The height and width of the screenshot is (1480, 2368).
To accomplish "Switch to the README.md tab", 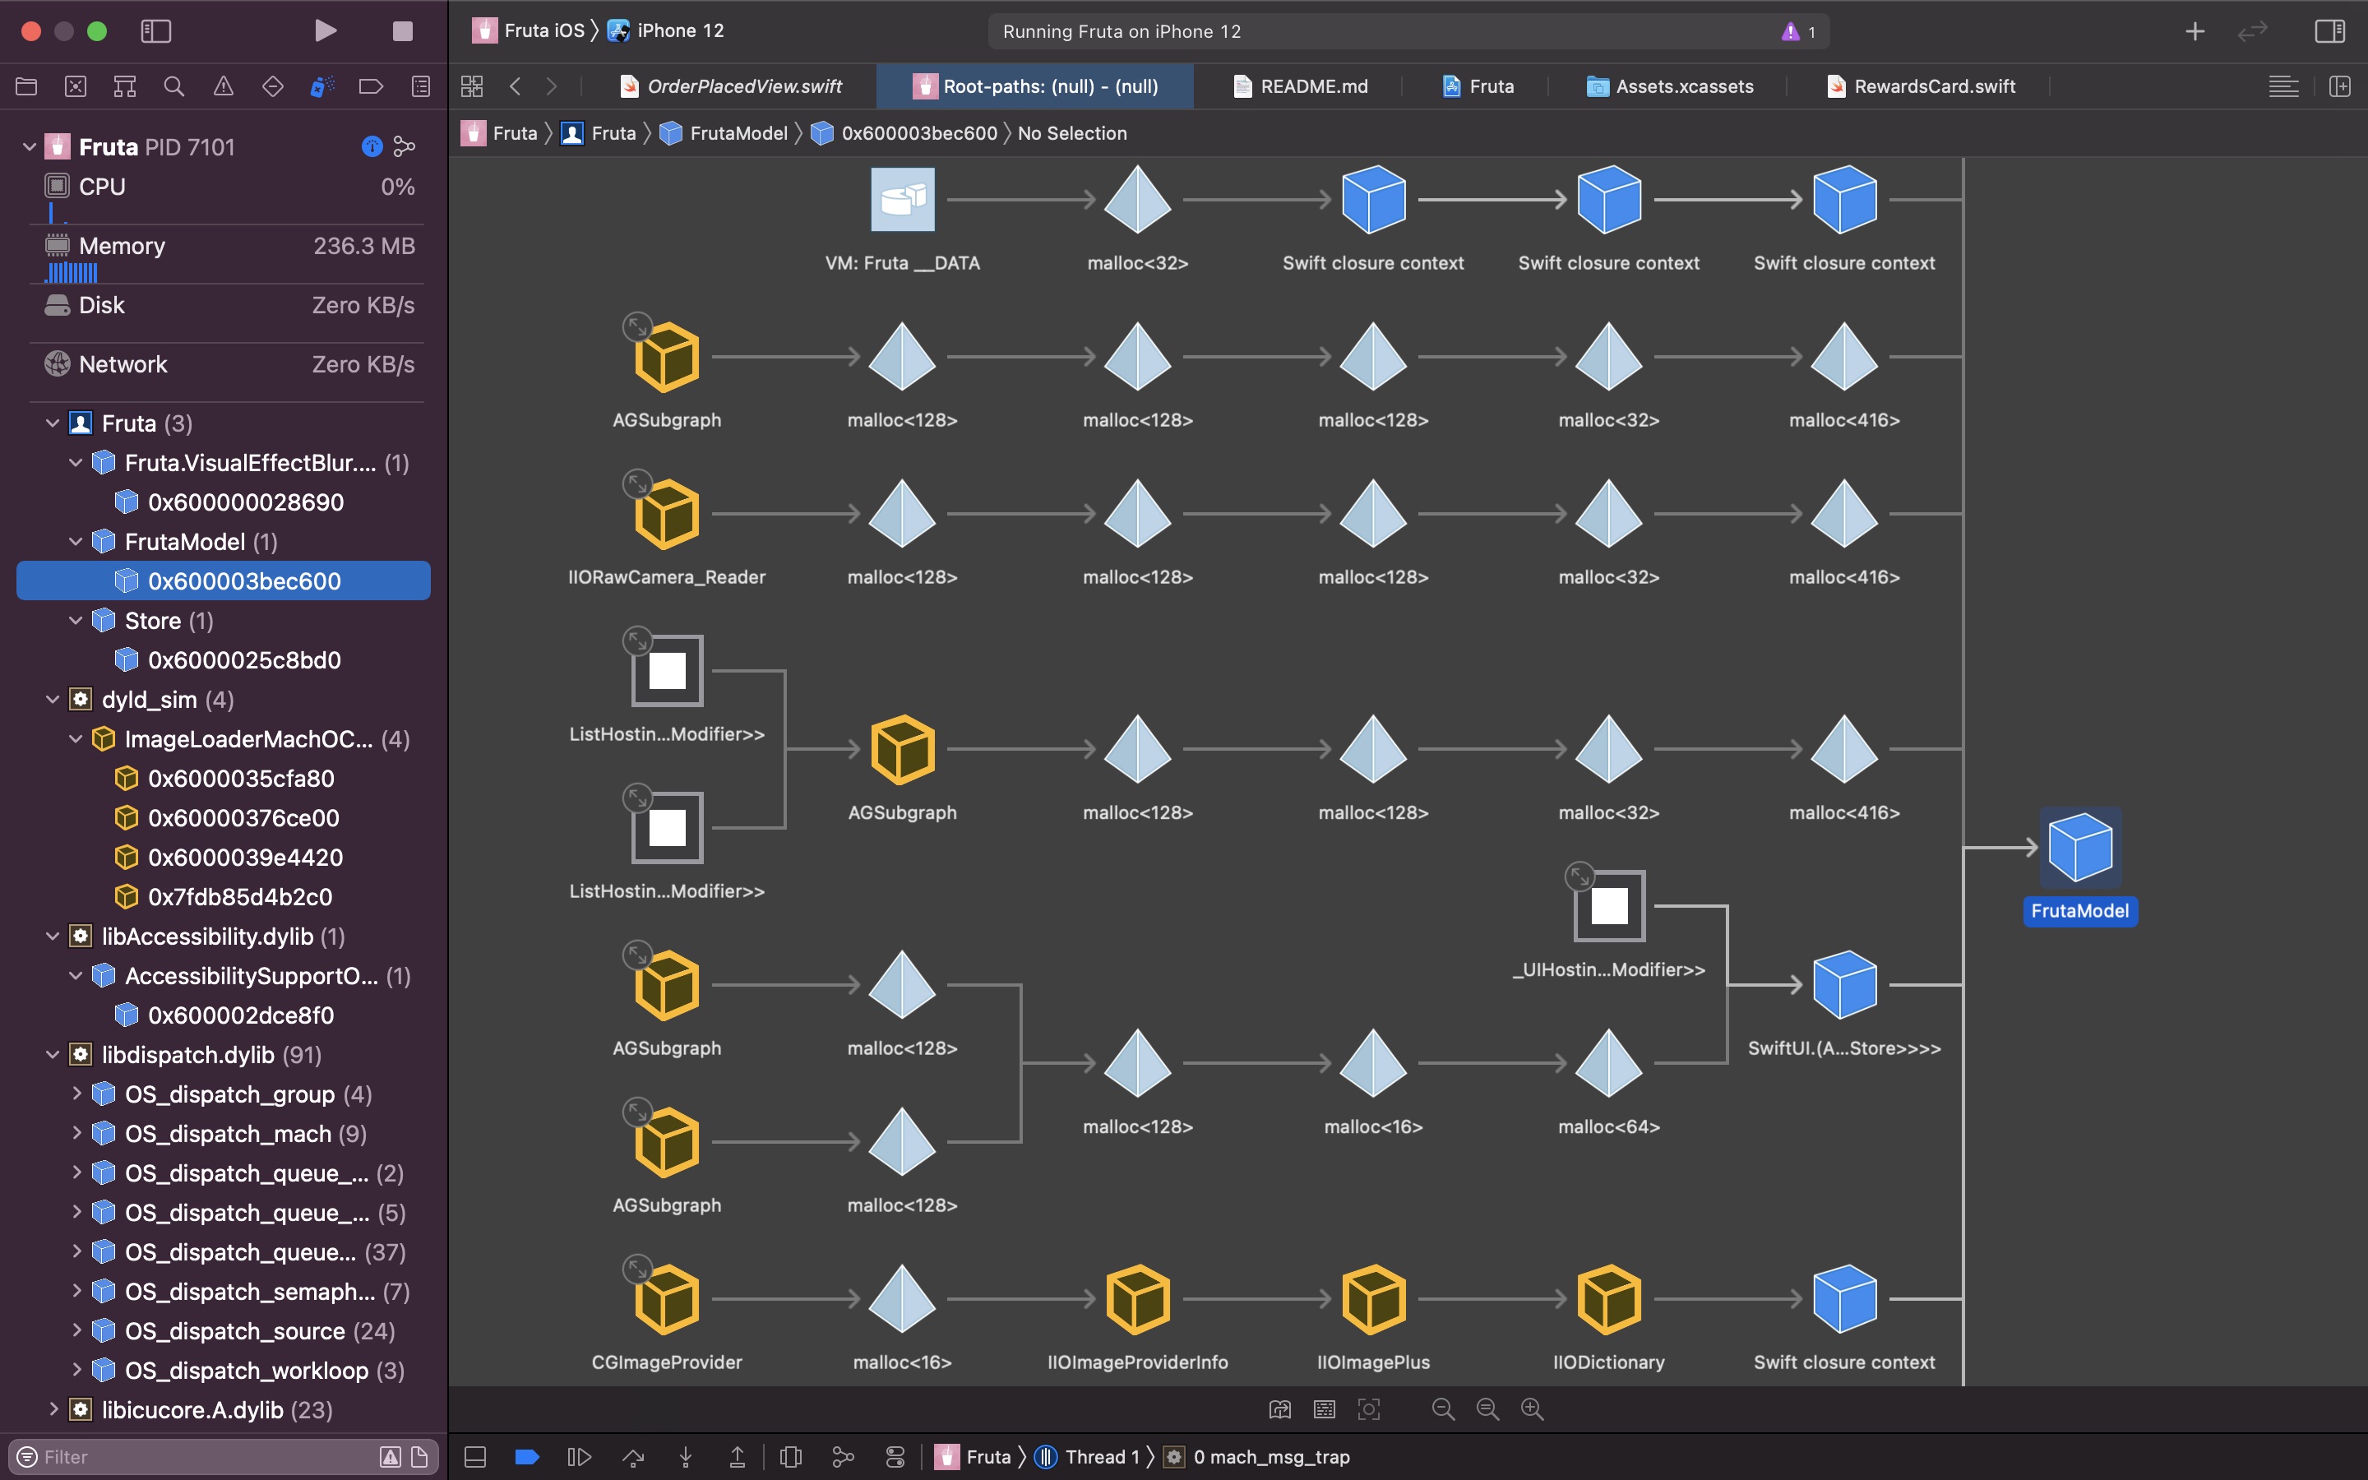I will click(x=1301, y=86).
